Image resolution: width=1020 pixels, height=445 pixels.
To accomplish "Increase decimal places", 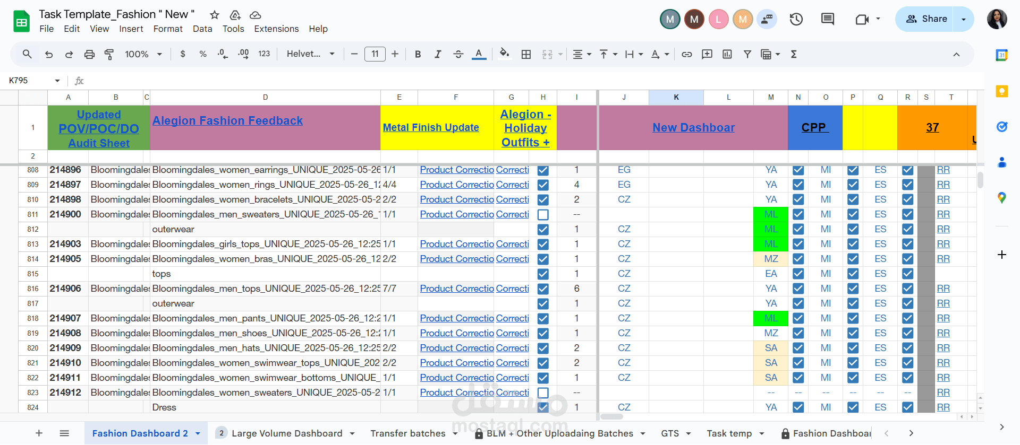I will point(243,54).
